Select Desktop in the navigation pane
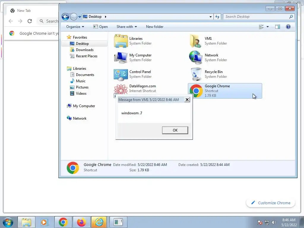Viewport: 304px width, 228px height. coord(84,44)
